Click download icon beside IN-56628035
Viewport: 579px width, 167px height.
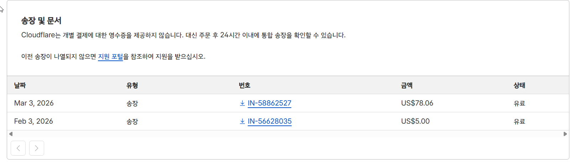tap(242, 121)
